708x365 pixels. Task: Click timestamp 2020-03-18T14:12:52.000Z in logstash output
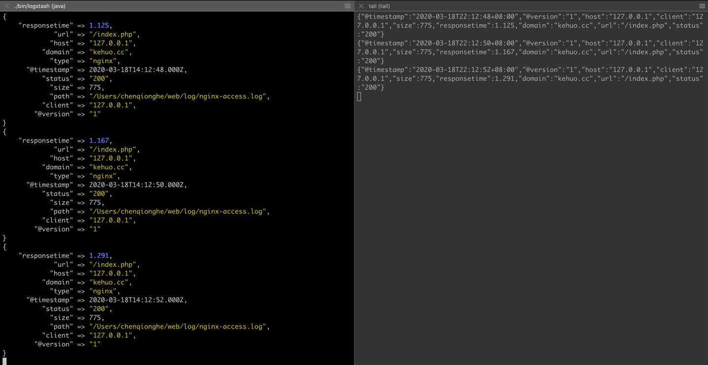(x=136, y=300)
